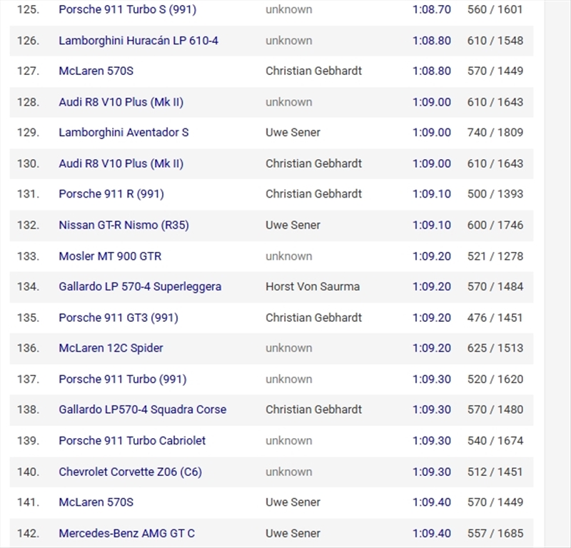Open McLaren 570S in row 127
The width and height of the screenshot is (571, 548).
click(x=96, y=71)
